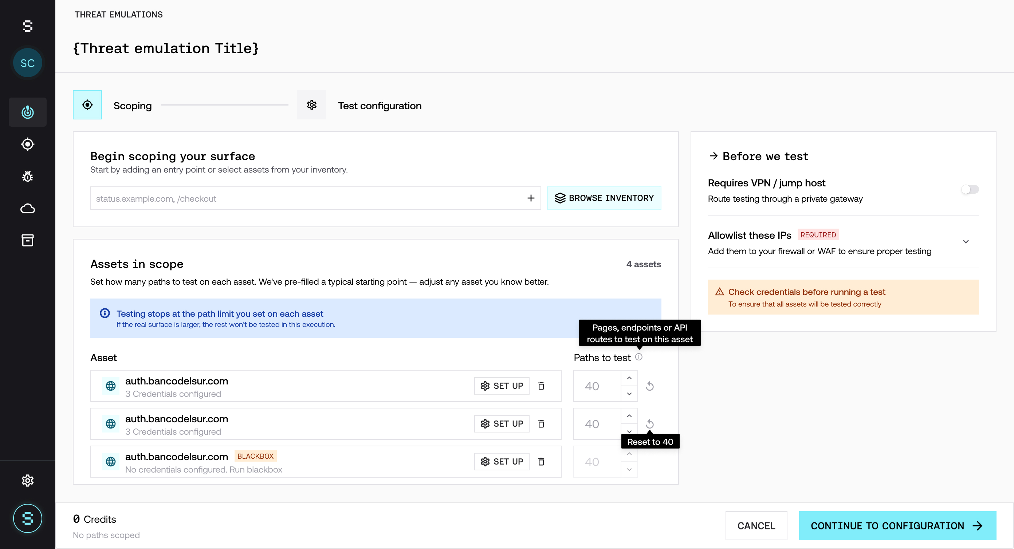Click the CANCEL button

[x=756, y=525]
